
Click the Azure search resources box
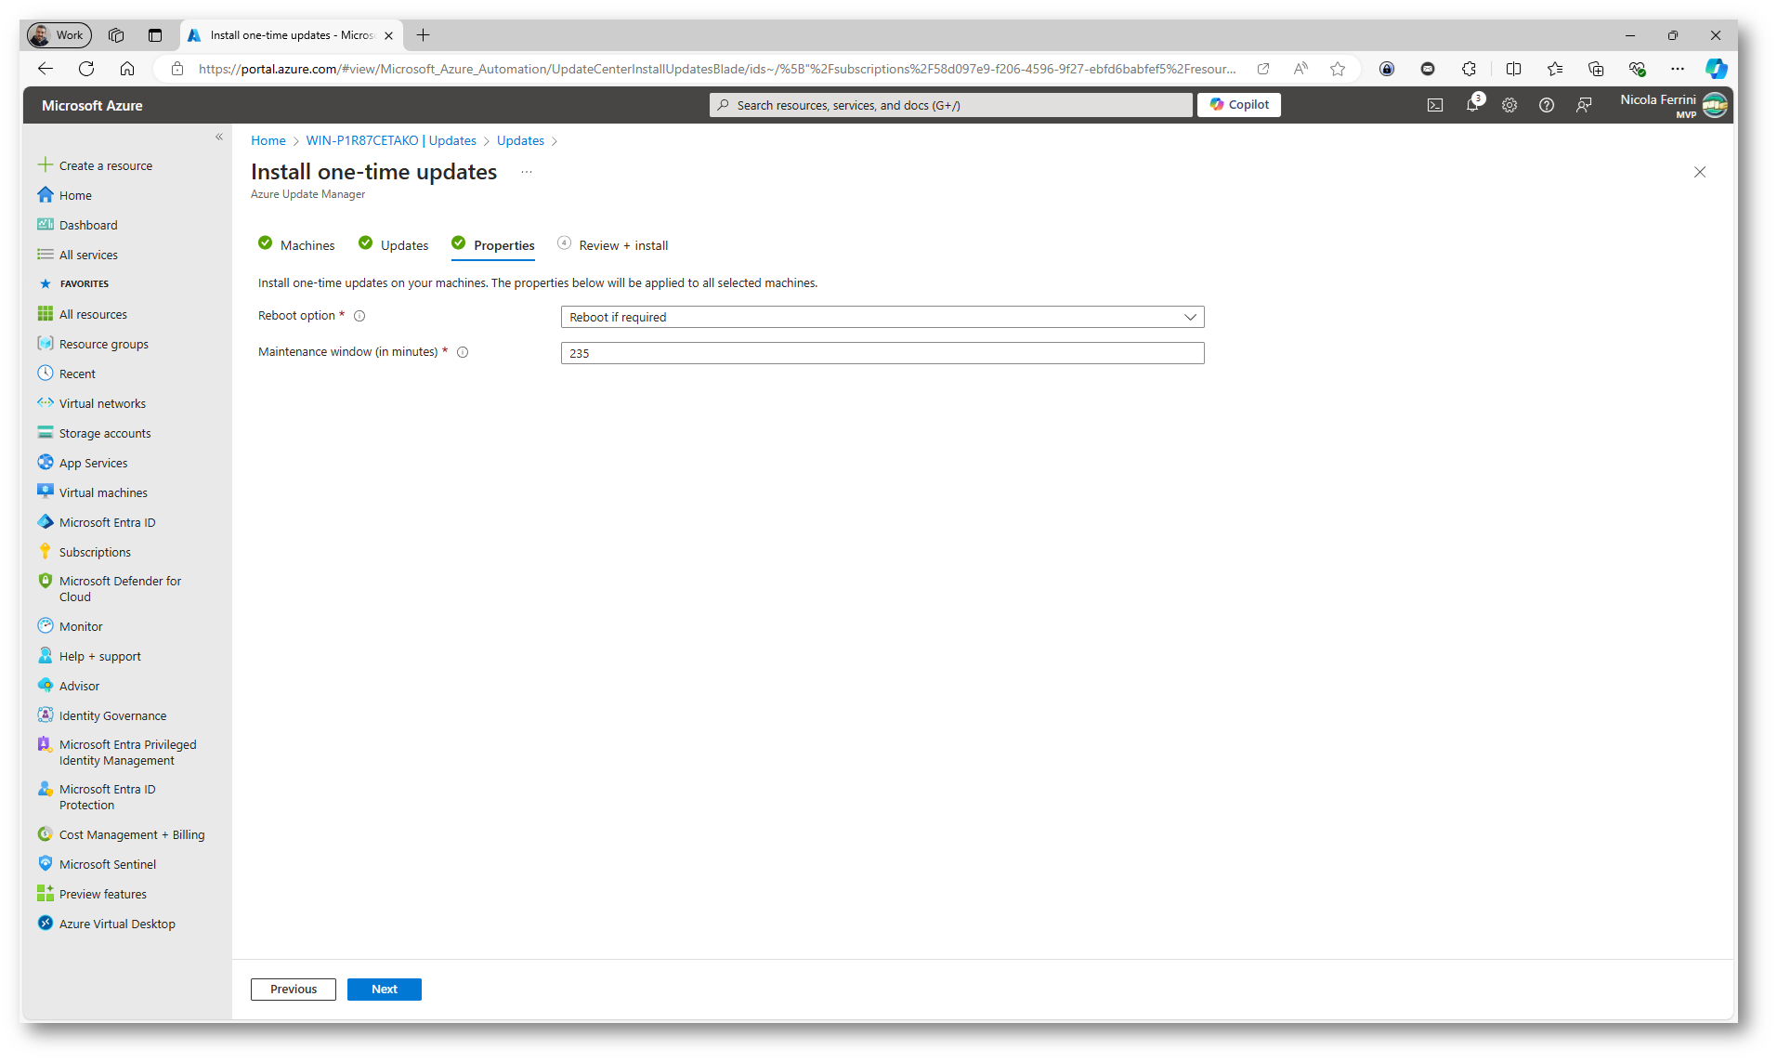point(951,105)
